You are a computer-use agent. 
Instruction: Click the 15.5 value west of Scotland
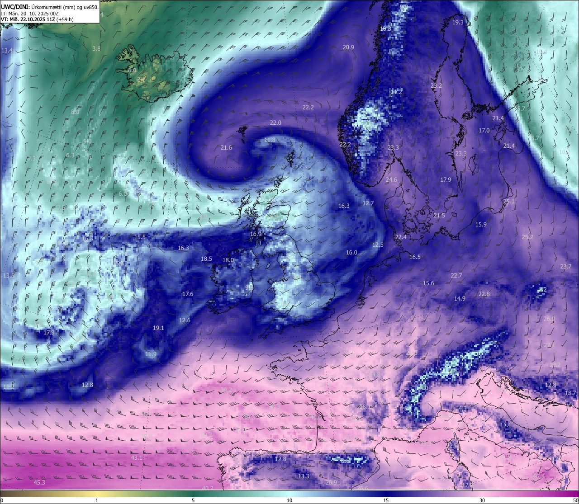pyautogui.click(x=140, y=237)
